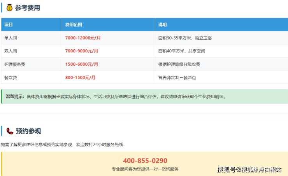Click the 参考费用 section heading

click(28, 8)
